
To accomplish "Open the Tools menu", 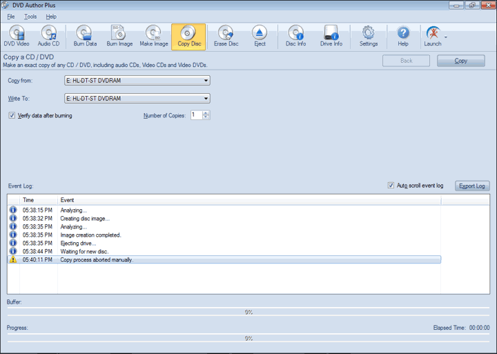I will (30, 16).
